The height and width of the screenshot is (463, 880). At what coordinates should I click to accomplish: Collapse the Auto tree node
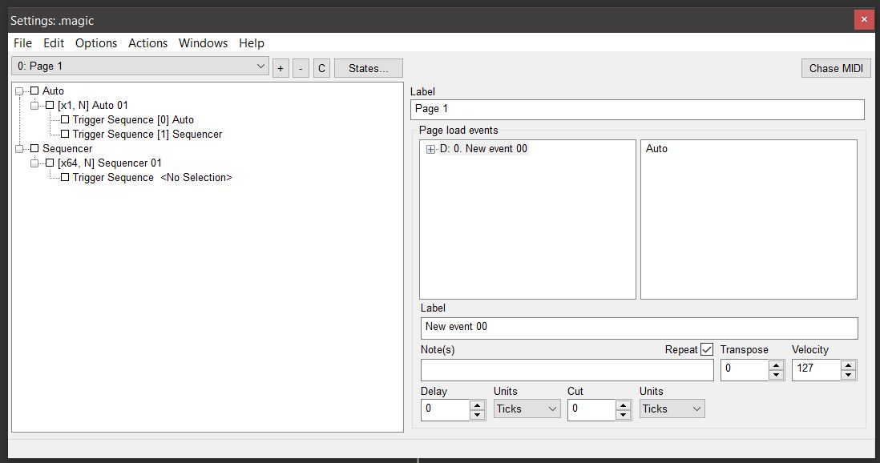point(20,91)
